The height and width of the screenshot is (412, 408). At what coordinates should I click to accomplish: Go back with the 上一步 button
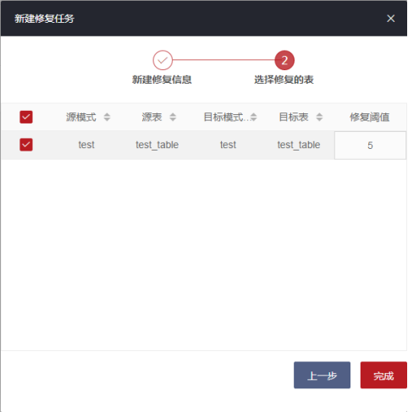(322, 375)
